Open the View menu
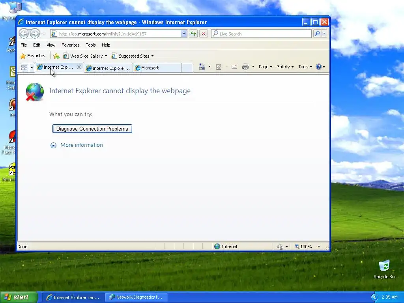 [x=51, y=45]
